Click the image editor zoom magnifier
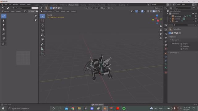Screen dimensions: 198x111 36,16
